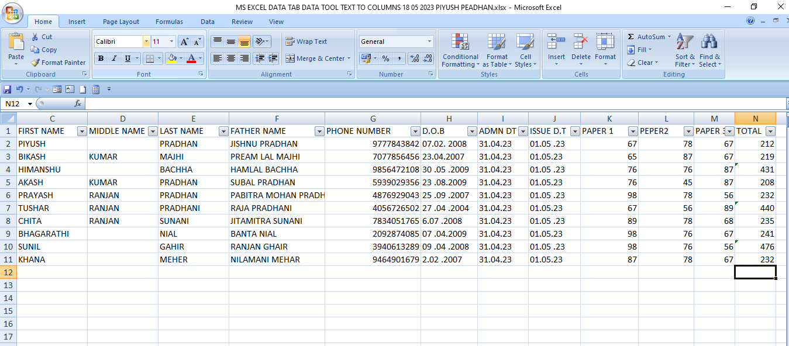Click Save icon in Quick Access Toolbar

(7, 89)
